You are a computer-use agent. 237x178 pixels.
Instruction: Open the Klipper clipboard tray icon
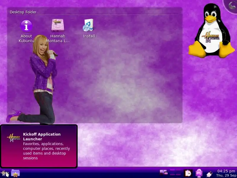pos(188,173)
